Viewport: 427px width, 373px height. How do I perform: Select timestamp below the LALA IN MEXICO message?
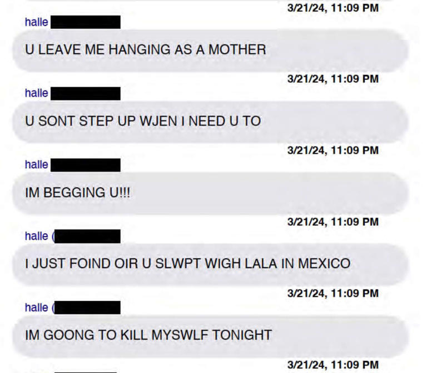333,294
